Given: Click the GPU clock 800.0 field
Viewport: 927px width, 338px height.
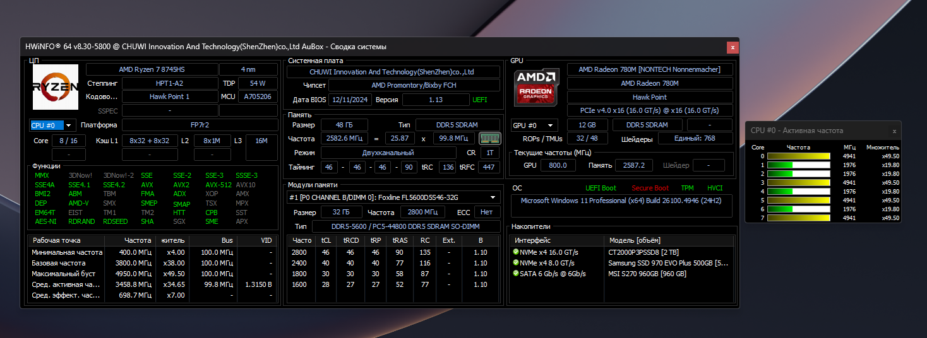Looking at the screenshot, I should [x=558, y=165].
